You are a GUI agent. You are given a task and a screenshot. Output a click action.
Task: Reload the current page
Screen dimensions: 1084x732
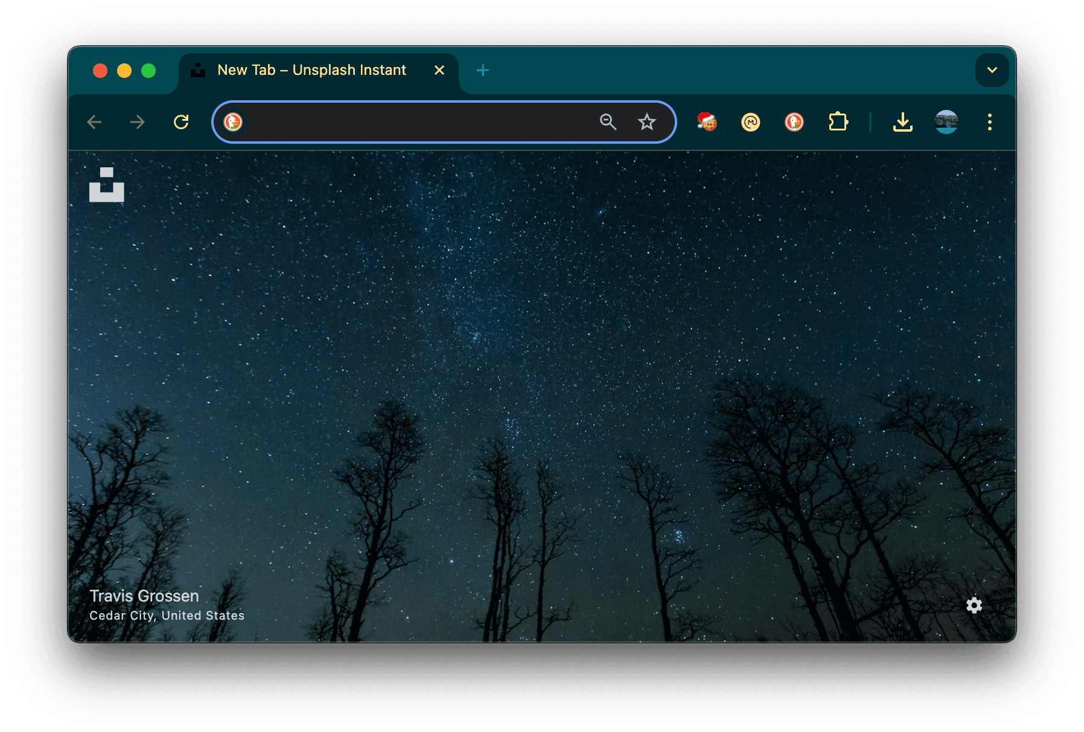(x=181, y=122)
